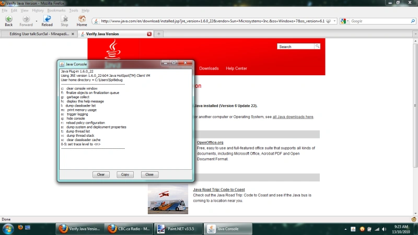Click the power plug tray icon
Viewport: 418px width, 235px height.
tap(369, 229)
